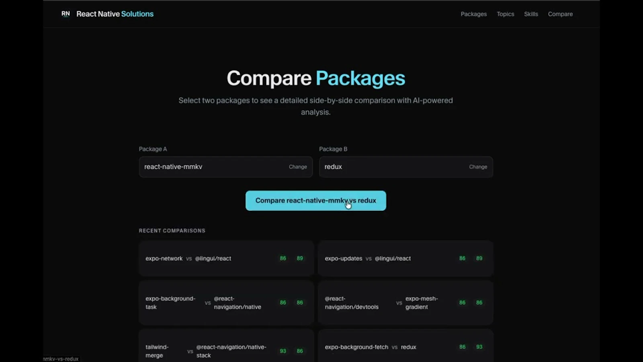Click the RN logo icon in header

[66, 14]
